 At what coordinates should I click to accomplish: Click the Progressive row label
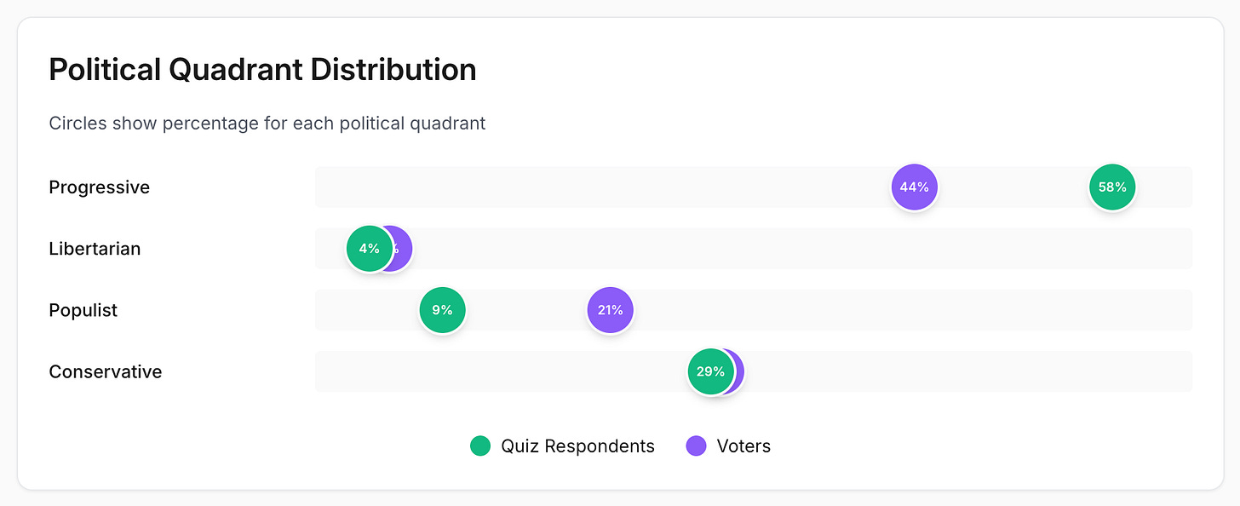click(x=99, y=187)
